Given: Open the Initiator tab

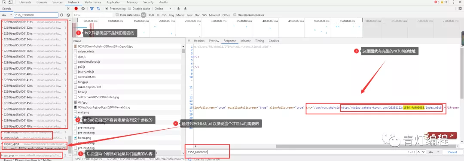Looking at the screenshot, I should coord(245,41).
